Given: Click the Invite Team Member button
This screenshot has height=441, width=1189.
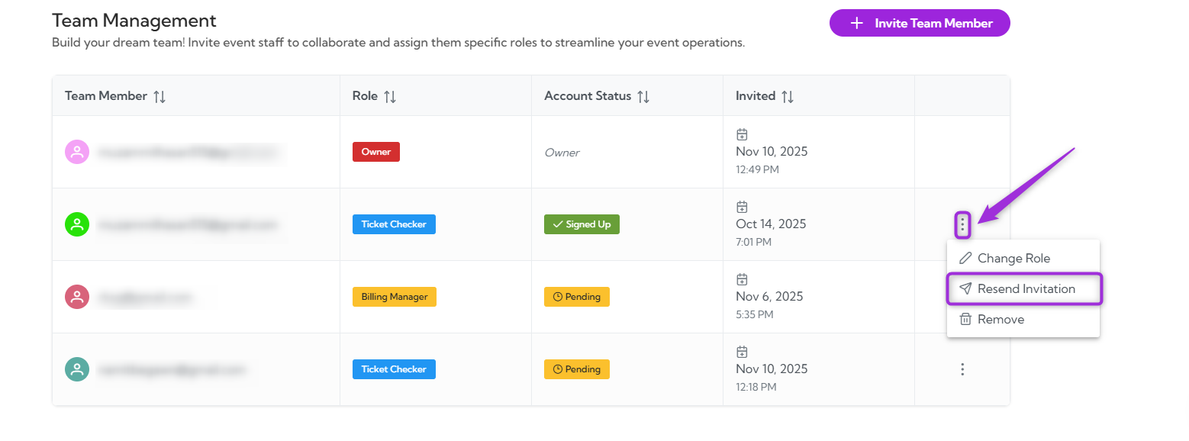Looking at the screenshot, I should (x=920, y=23).
